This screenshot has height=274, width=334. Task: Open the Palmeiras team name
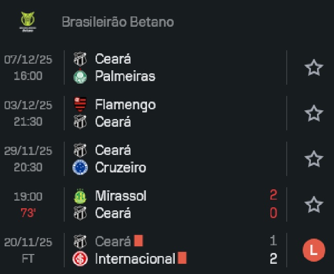(x=125, y=77)
